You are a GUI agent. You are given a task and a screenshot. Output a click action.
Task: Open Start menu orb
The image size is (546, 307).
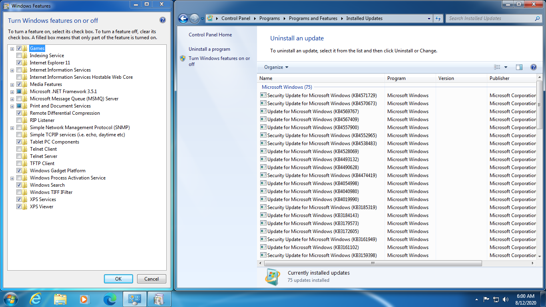click(11, 299)
